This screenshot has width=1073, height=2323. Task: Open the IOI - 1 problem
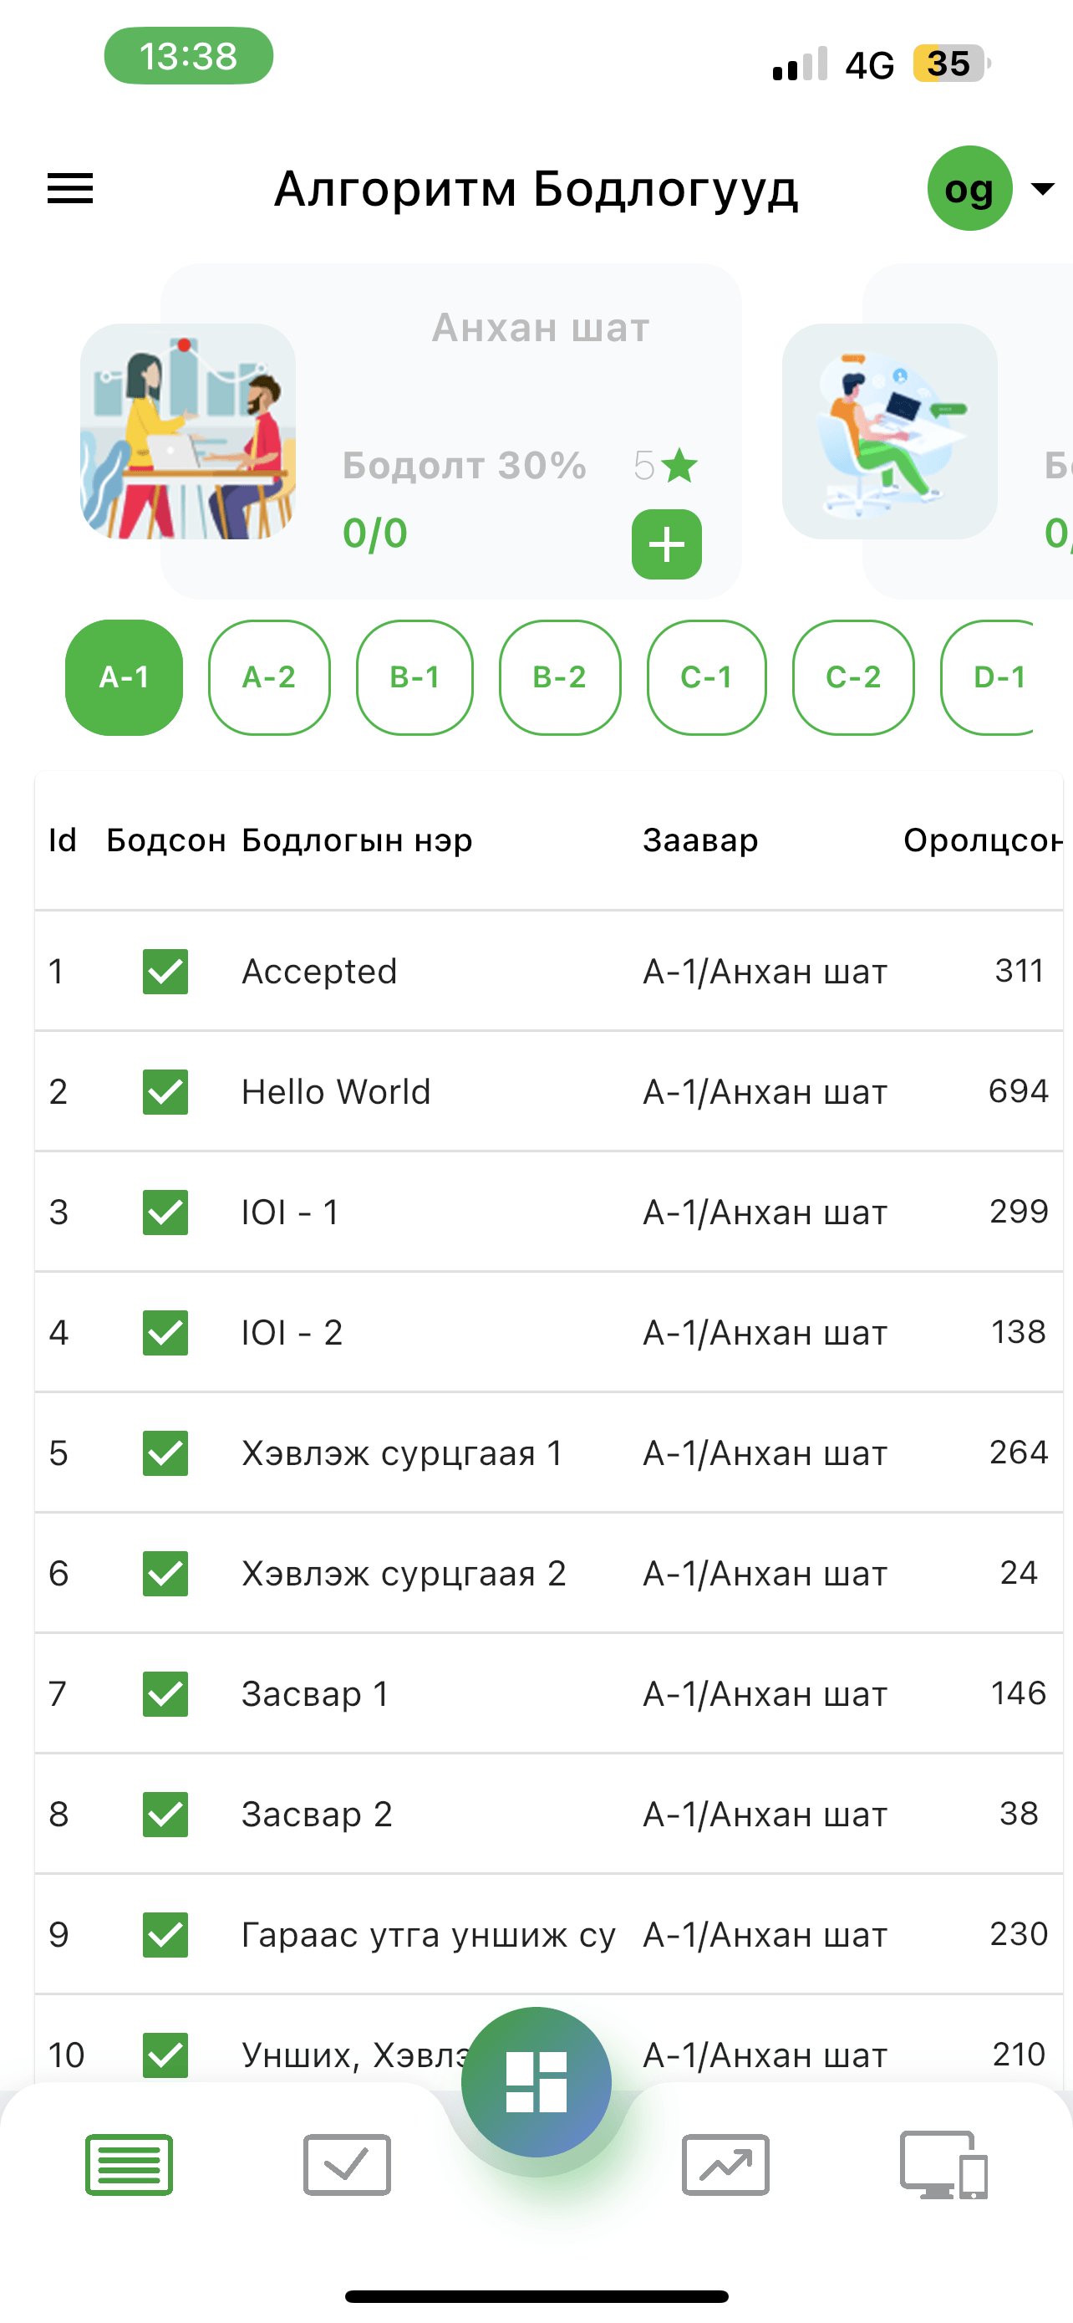[x=290, y=1212]
